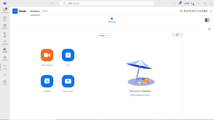This screenshot has height=120, width=214.
Task: Click the No events scheduled text
Action: (140, 91)
